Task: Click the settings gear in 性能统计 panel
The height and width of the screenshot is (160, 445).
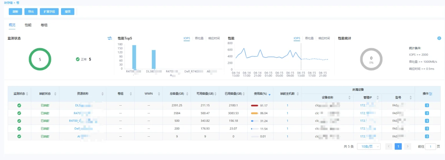Action: click(x=439, y=38)
